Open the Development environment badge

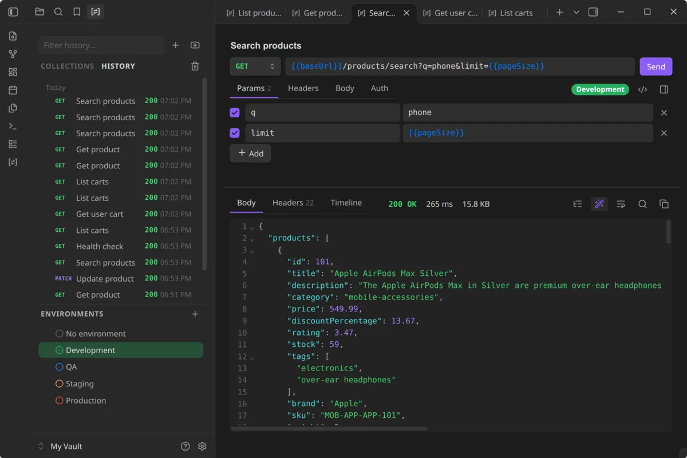(x=600, y=89)
